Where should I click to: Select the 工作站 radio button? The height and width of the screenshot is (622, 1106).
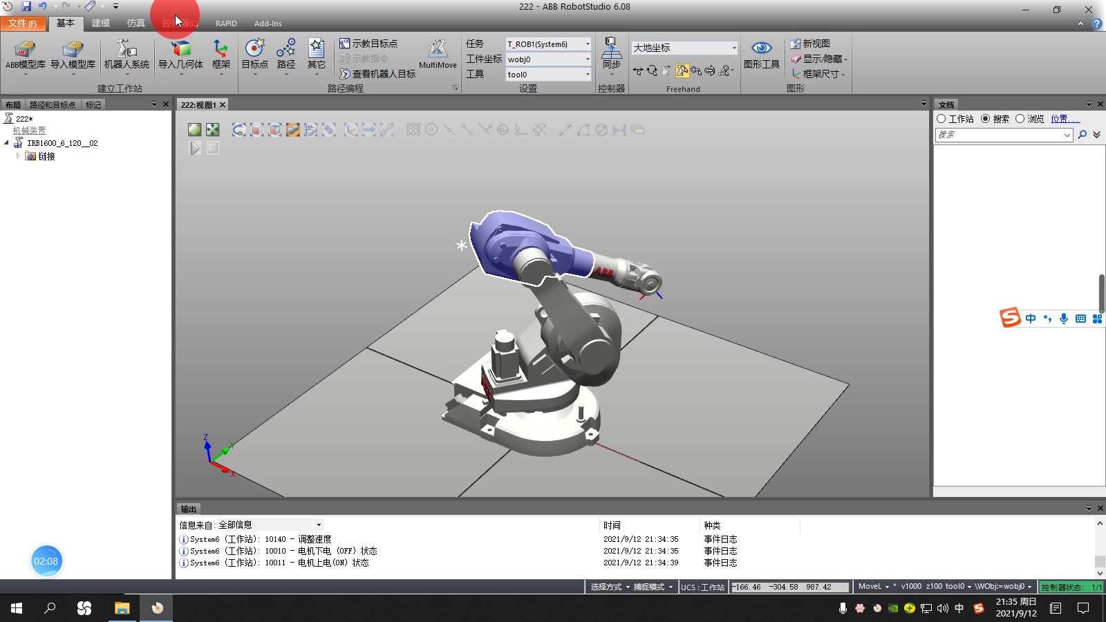pyautogui.click(x=941, y=119)
